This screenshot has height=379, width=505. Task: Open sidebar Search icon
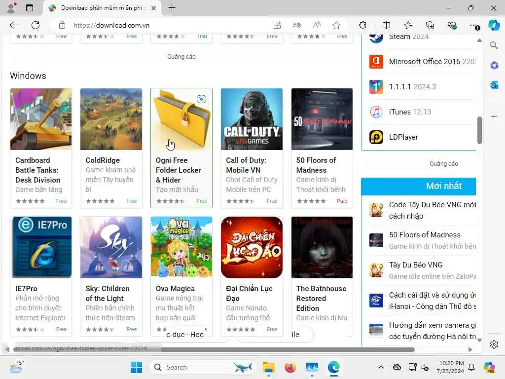494,45
